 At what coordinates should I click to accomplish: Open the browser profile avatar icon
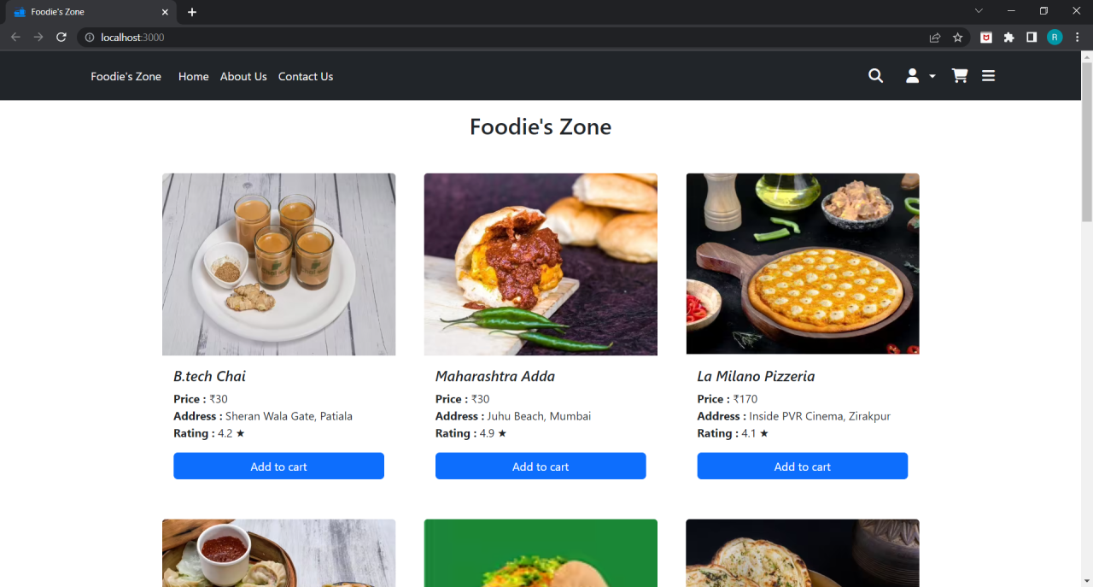click(1054, 37)
